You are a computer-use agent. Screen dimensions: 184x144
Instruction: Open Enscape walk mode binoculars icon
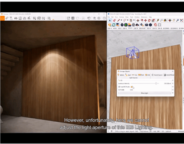click(x=16, y=18)
